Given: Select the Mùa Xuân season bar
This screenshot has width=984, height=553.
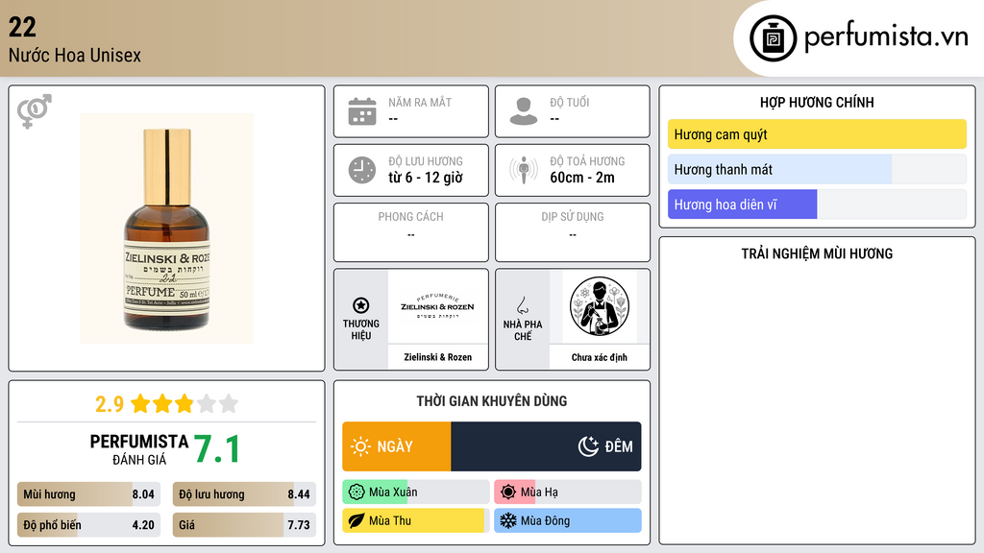Looking at the screenshot, I should pos(415,493).
